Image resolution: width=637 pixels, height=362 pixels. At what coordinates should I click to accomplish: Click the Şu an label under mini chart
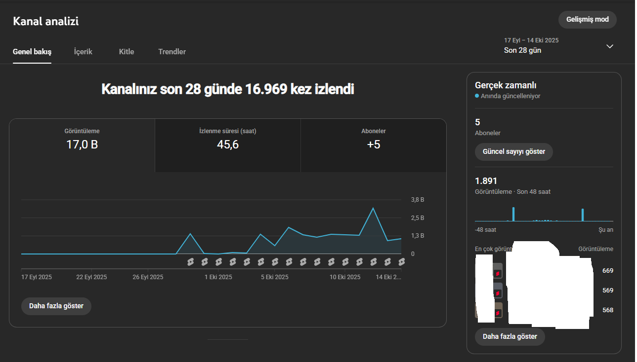pos(606,230)
